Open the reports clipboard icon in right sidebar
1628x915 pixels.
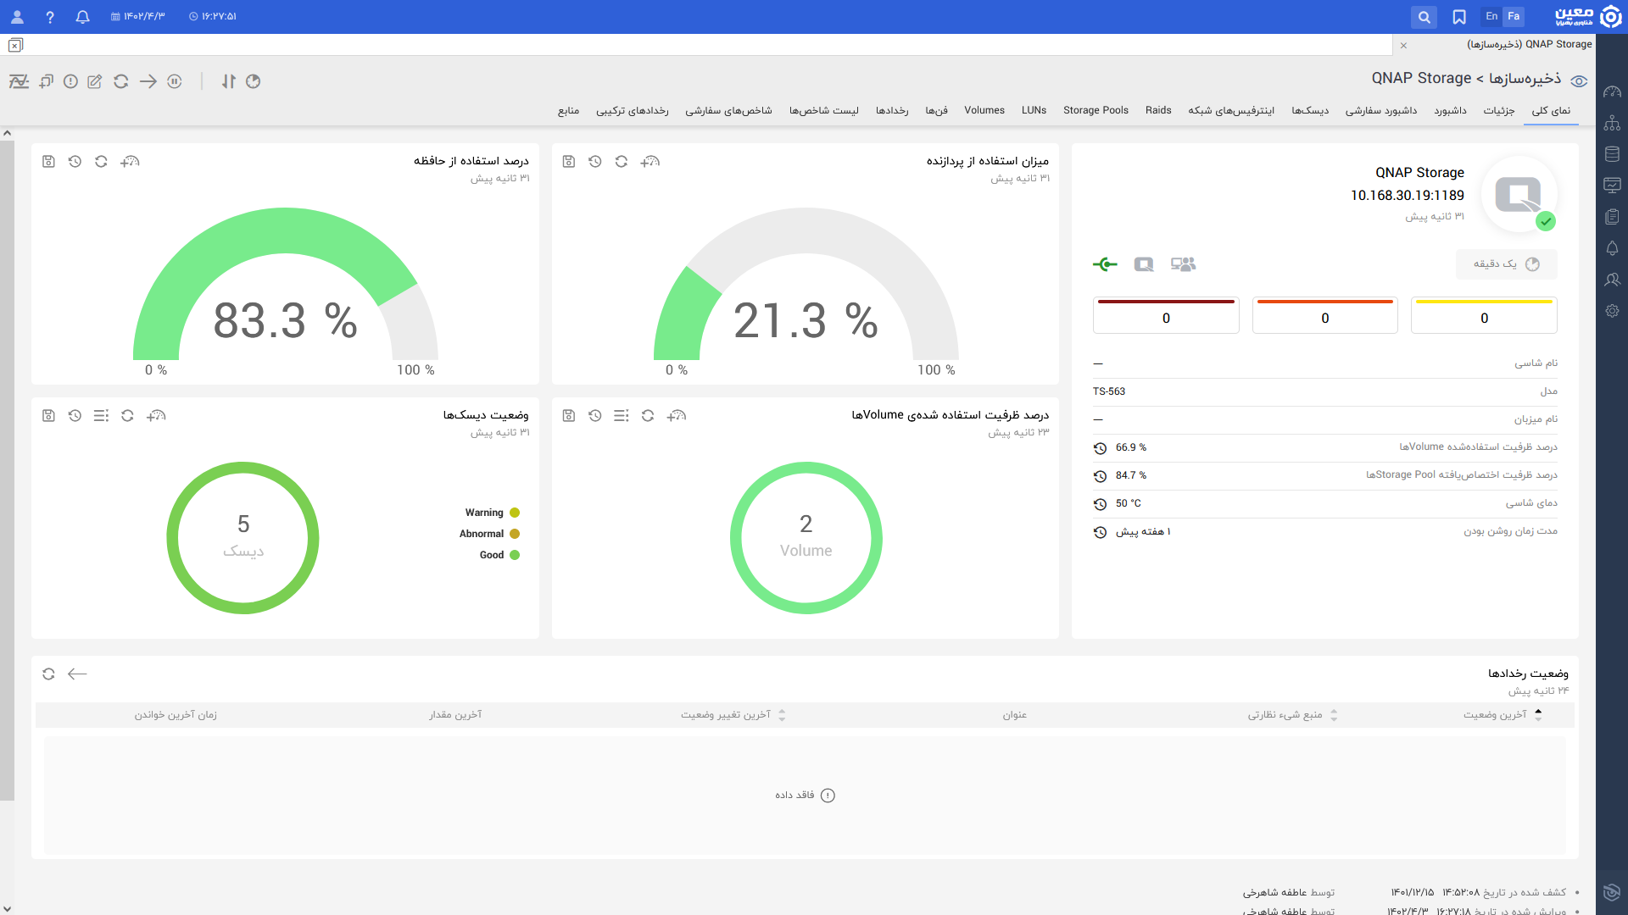(1613, 217)
